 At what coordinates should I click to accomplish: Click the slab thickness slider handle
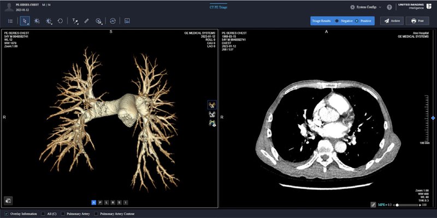[x=397, y=205]
